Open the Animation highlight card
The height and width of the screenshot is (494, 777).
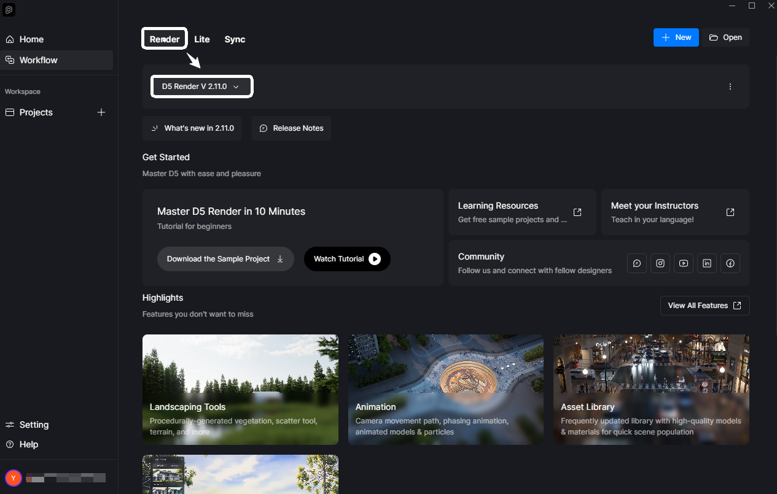(446, 390)
